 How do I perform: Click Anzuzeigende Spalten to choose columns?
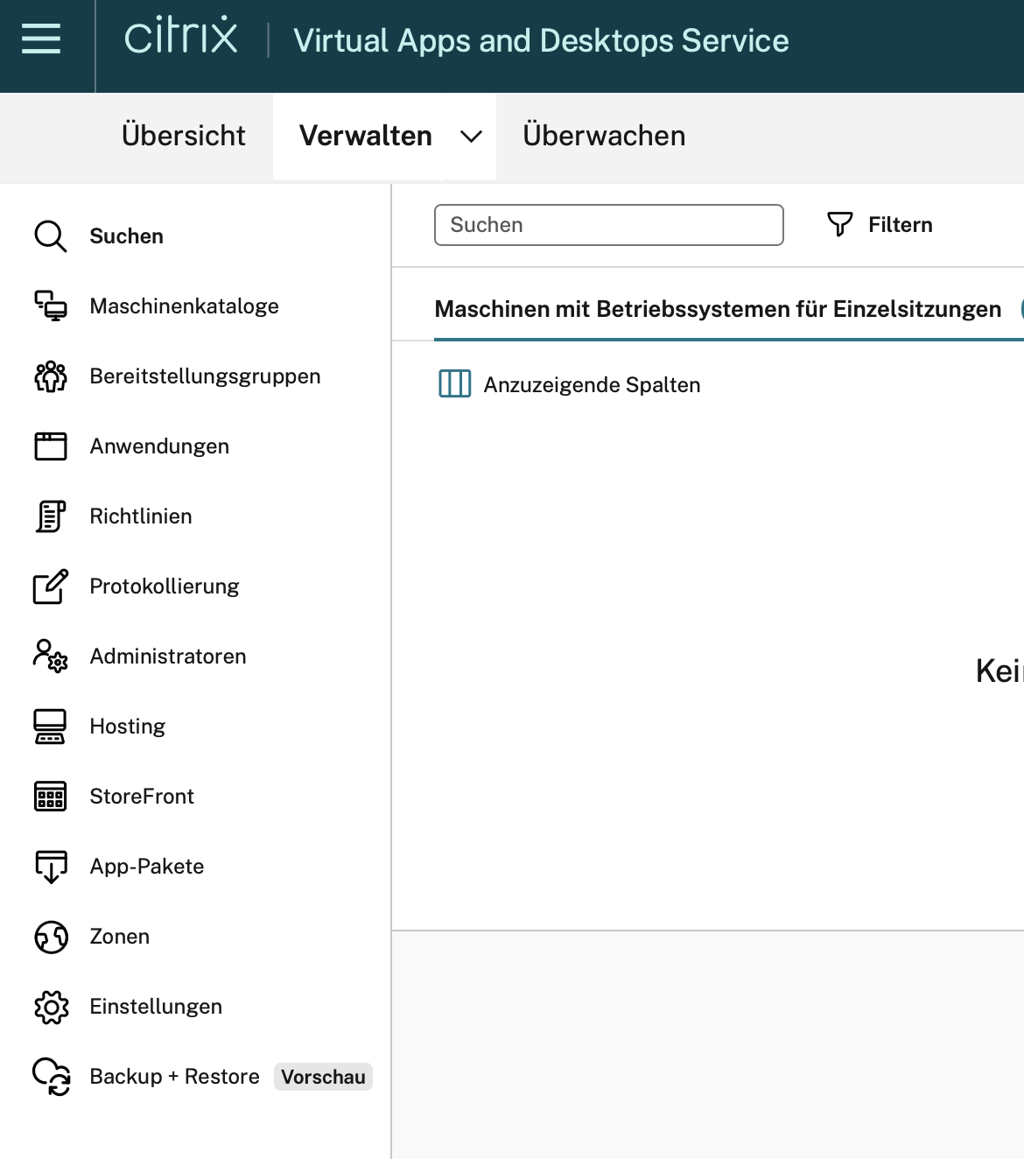592,385
